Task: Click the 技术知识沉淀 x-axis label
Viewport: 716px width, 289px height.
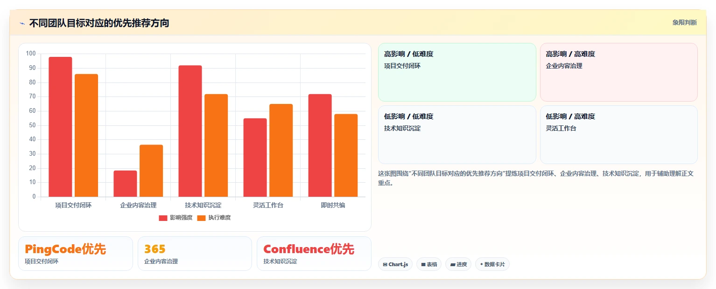Action: tap(203, 205)
